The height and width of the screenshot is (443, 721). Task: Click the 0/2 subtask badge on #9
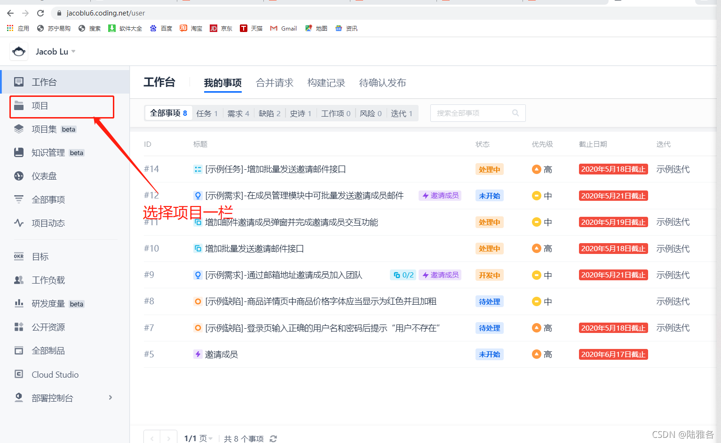404,275
